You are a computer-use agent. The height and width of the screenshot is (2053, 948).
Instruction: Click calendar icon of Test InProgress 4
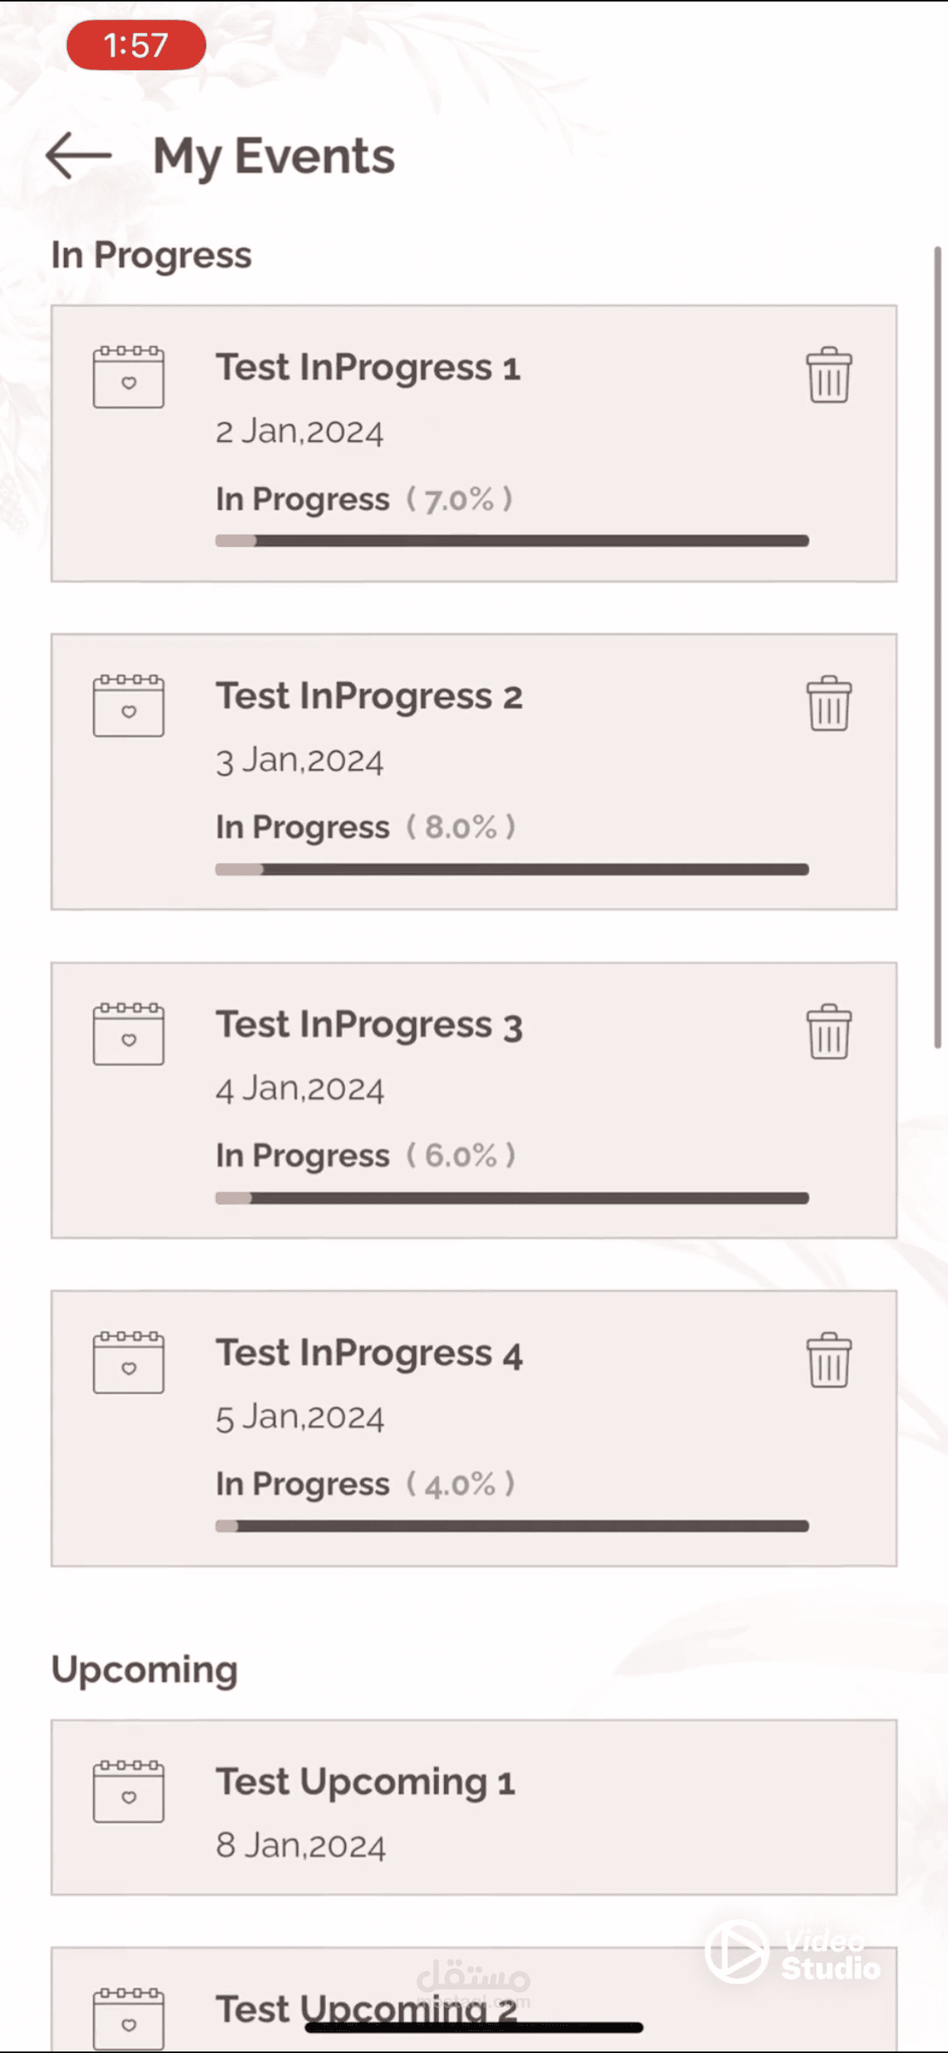click(128, 1362)
